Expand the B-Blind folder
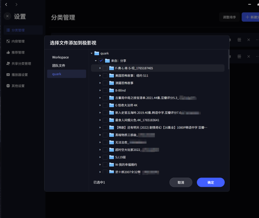Viewport: 259px width, 218px height. pyautogui.click(x=100, y=90)
